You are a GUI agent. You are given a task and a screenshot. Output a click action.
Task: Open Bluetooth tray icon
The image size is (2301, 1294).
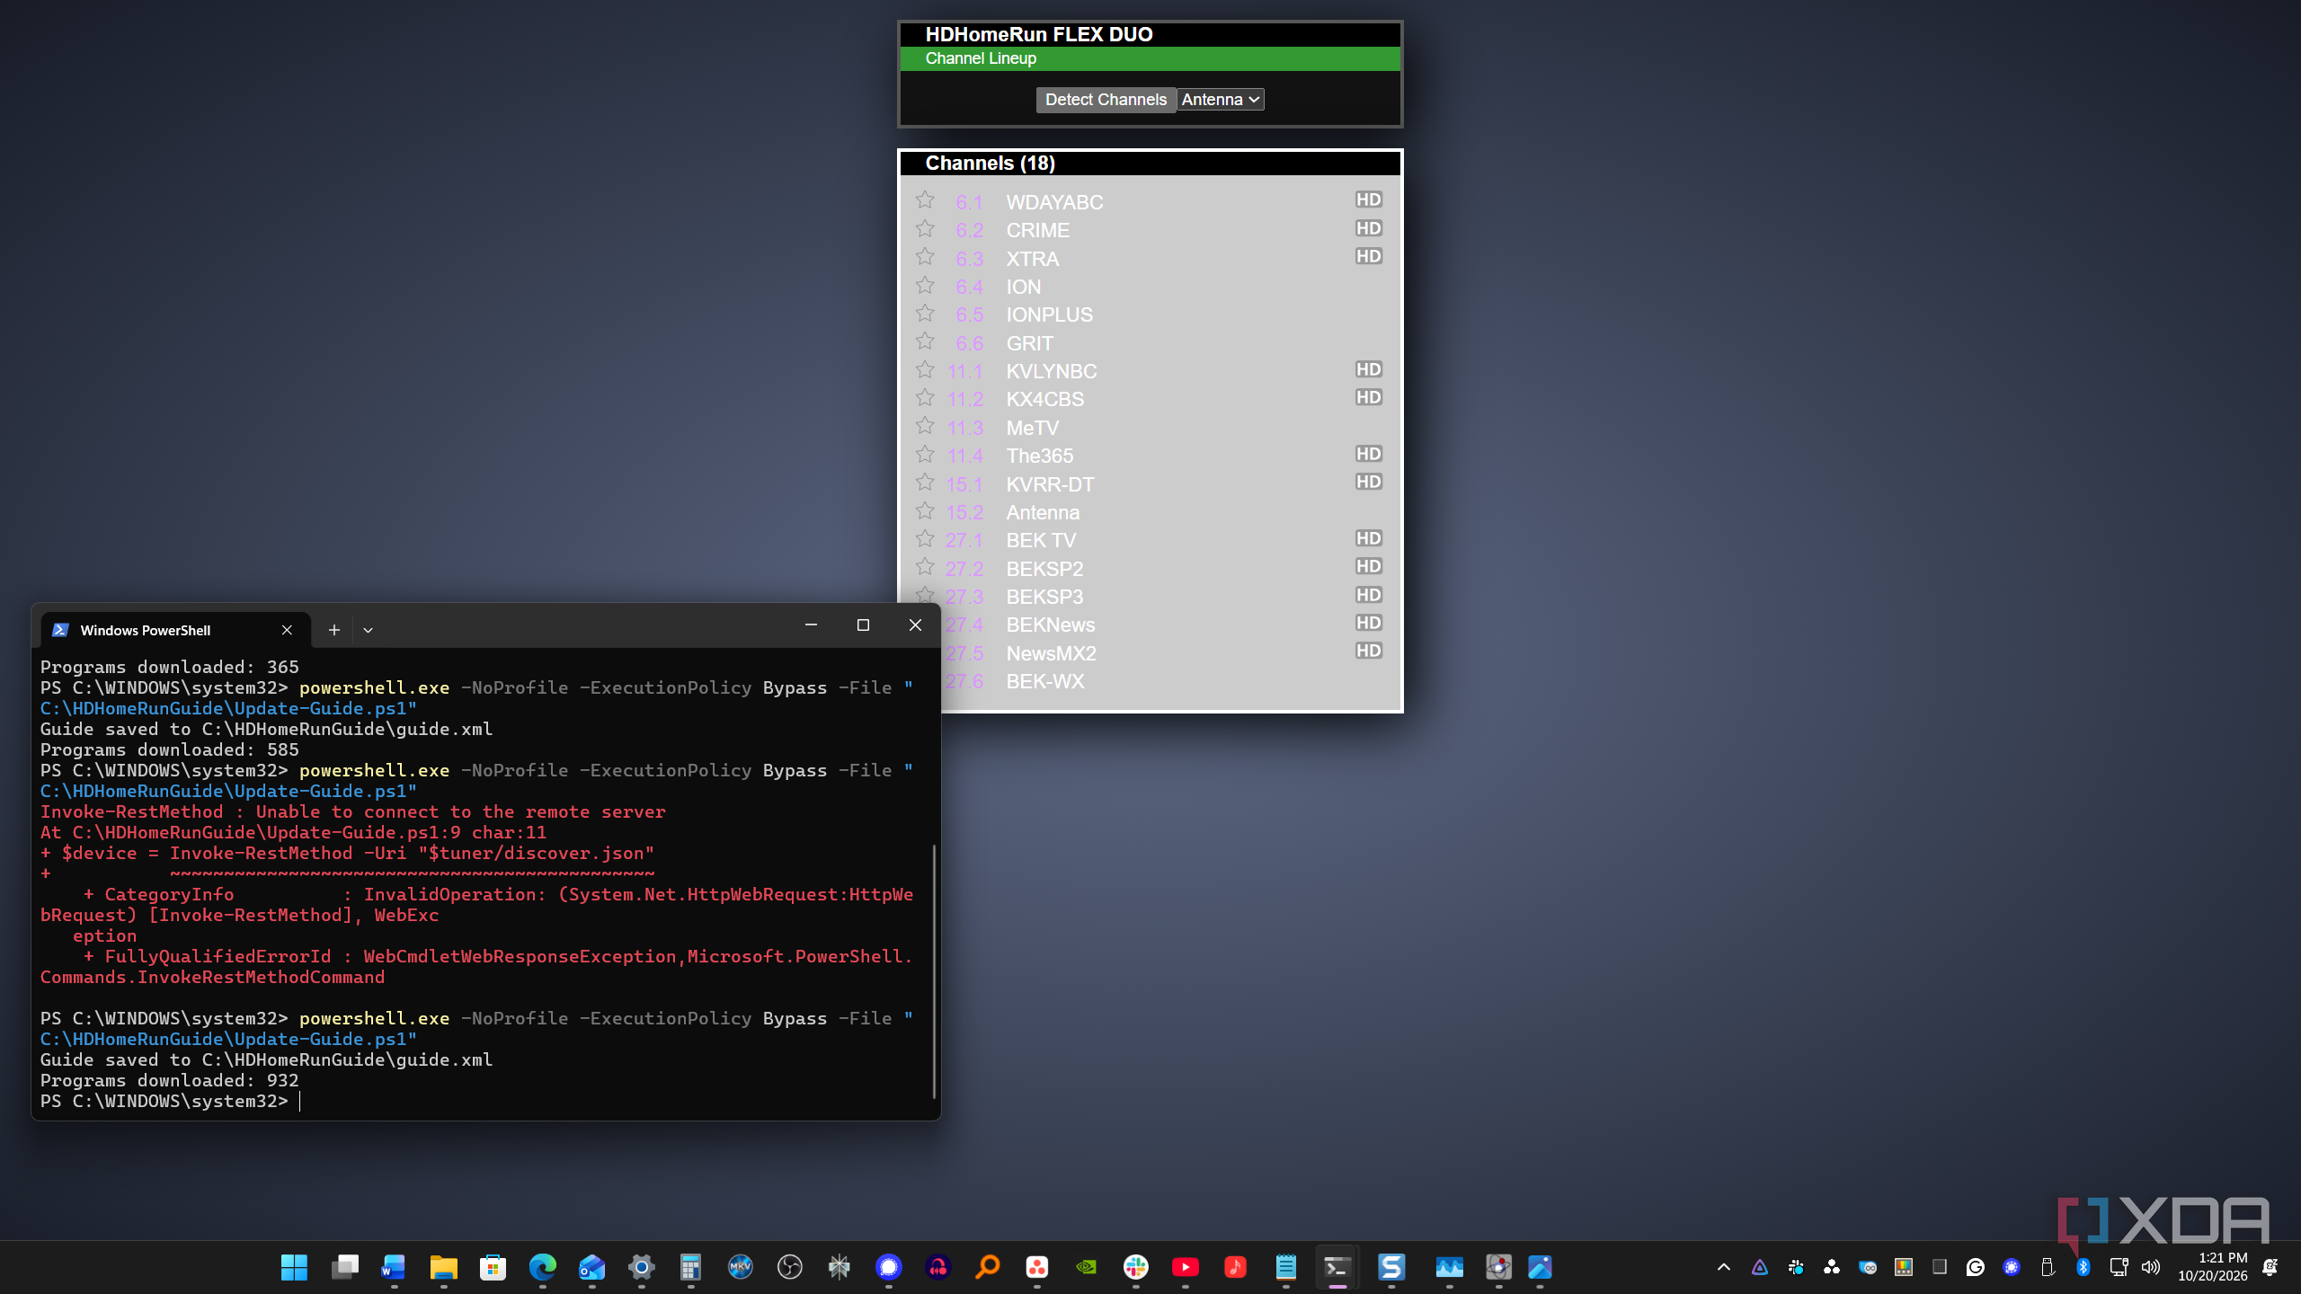pos(2083,1267)
